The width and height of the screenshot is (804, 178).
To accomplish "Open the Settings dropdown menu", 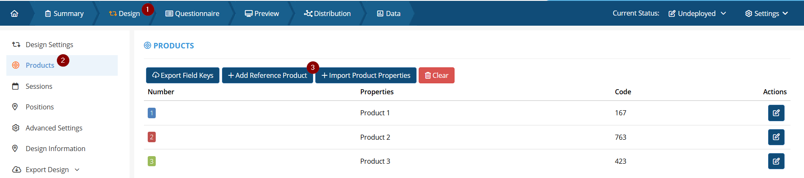I will point(766,13).
